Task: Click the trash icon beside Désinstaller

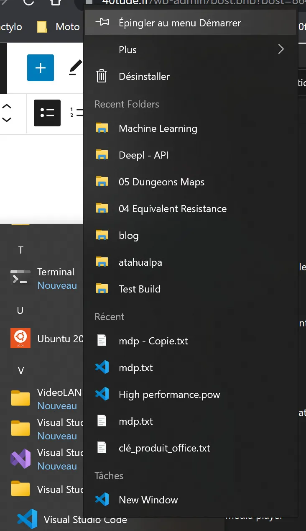Action: click(x=102, y=76)
